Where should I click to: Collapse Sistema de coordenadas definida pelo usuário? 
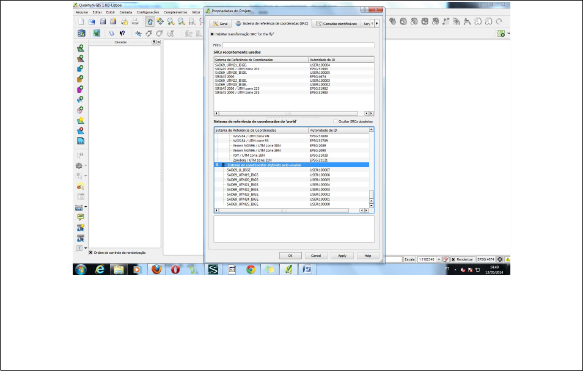pyautogui.click(x=217, y=165)
